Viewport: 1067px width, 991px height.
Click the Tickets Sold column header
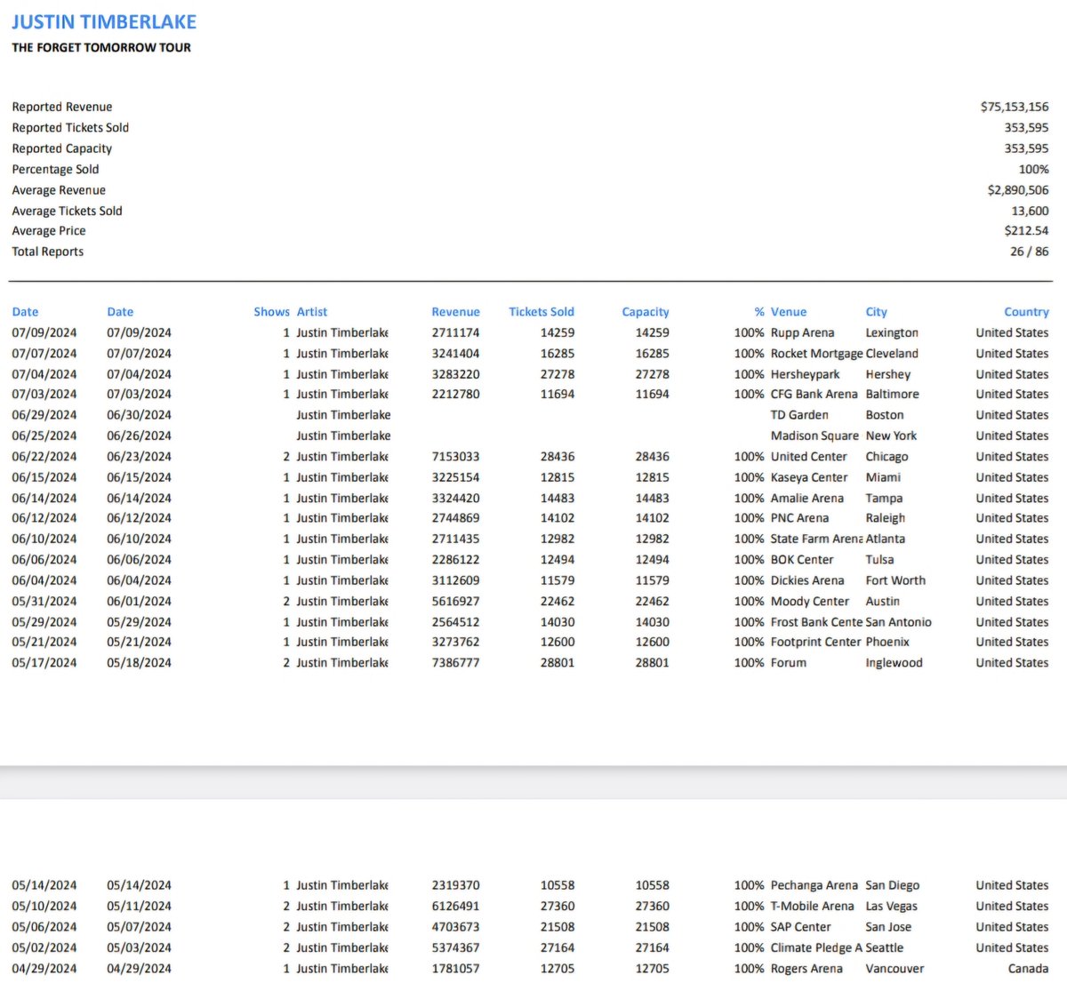[x=542, y=312]
